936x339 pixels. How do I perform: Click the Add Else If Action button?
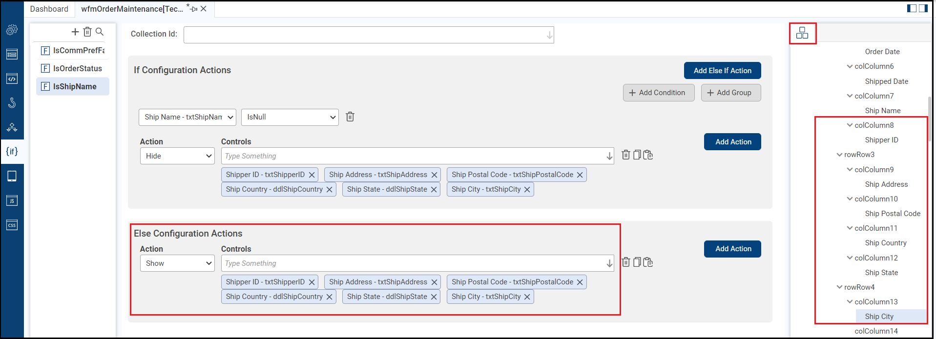(722, 71)
